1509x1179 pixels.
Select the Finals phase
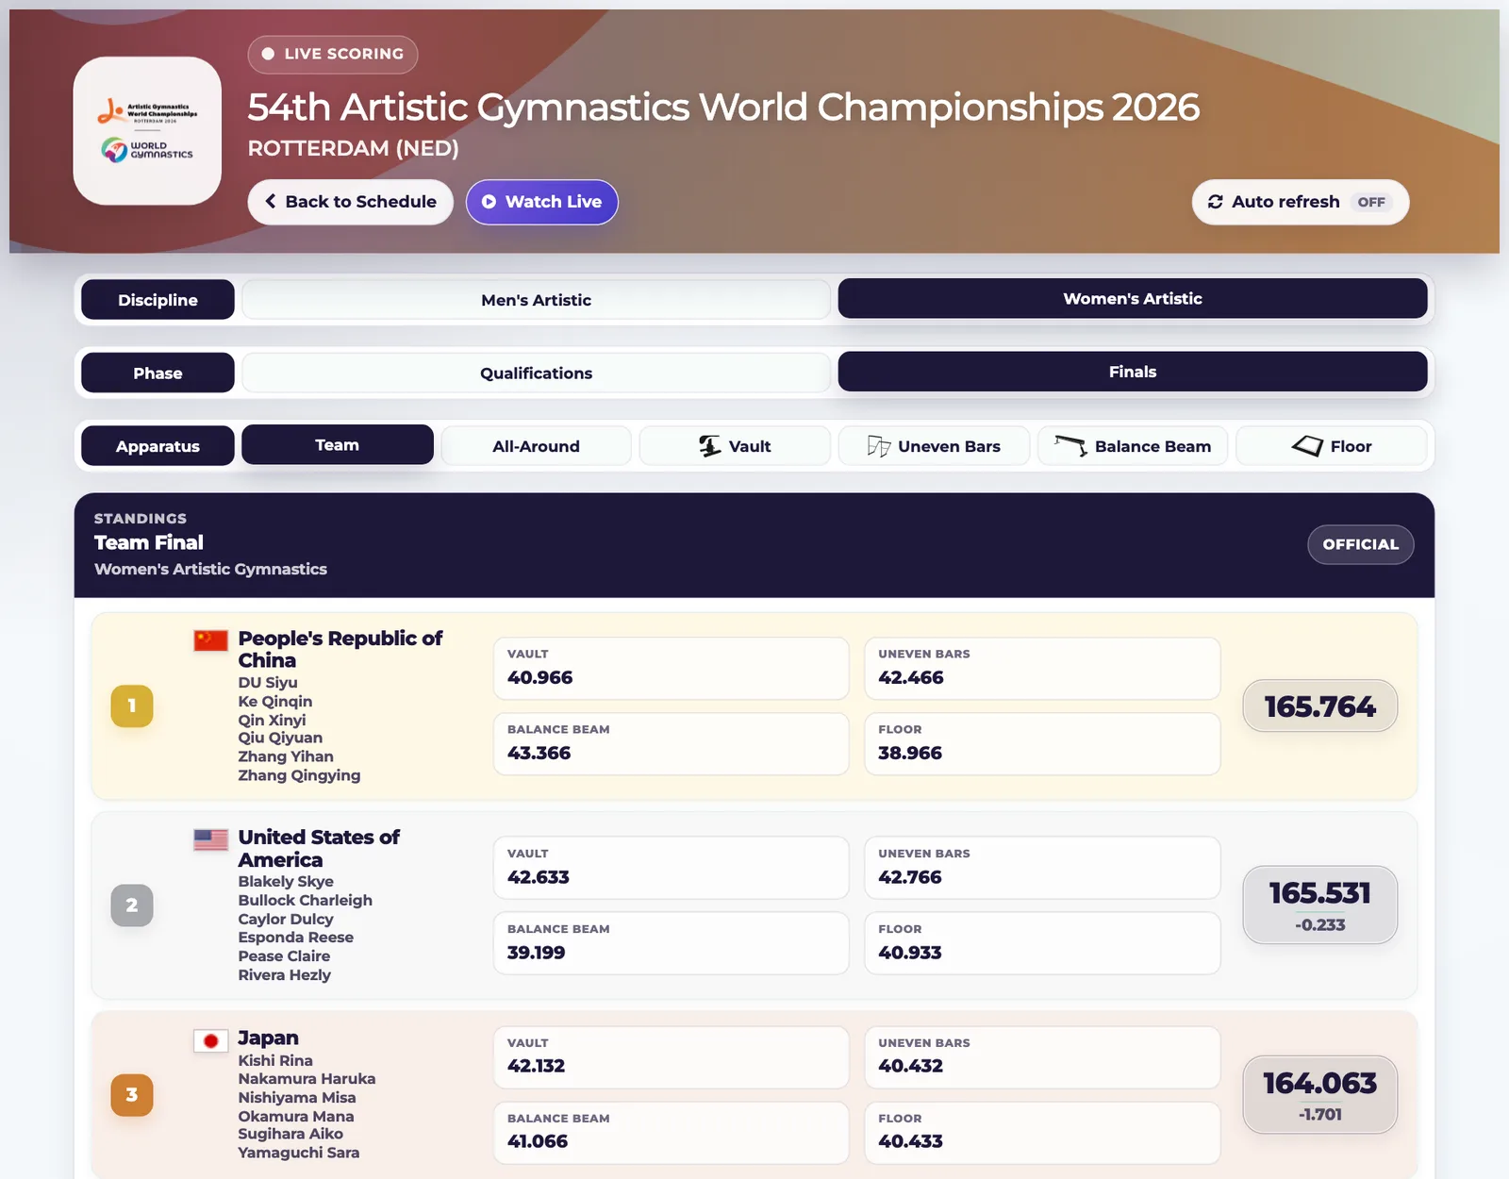(x=1132, y=372)
